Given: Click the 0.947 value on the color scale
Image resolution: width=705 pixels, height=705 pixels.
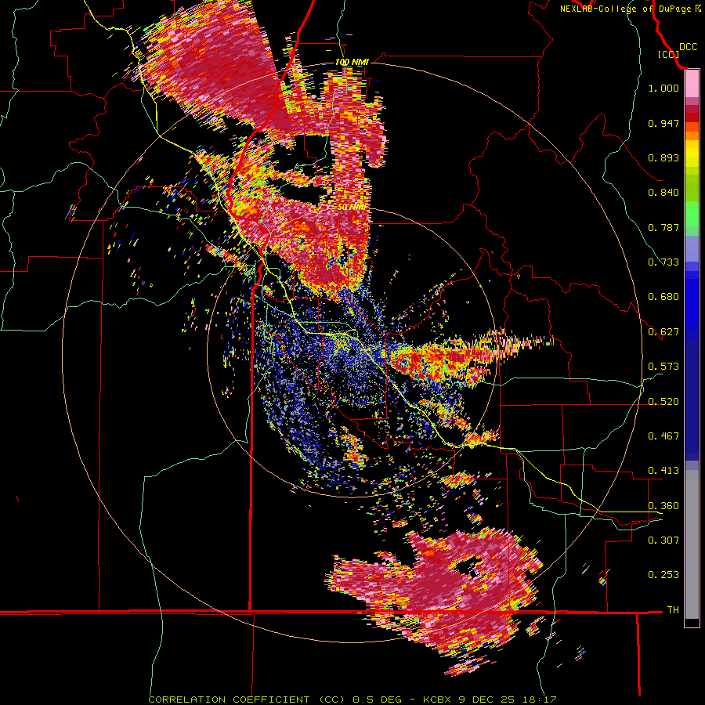Looking at the screenshot, I should tap(663, 123).
